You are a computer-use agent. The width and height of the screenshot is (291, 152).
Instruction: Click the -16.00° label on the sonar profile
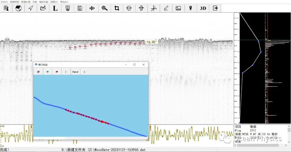[151, 42]
